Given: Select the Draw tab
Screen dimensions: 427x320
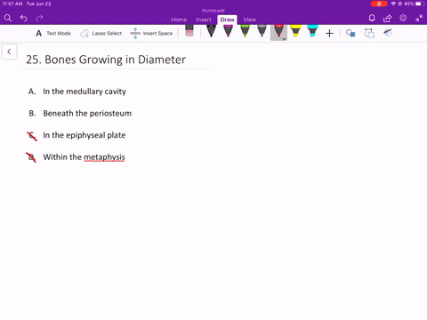Looking at the screenshot, I should pos(227,20).
